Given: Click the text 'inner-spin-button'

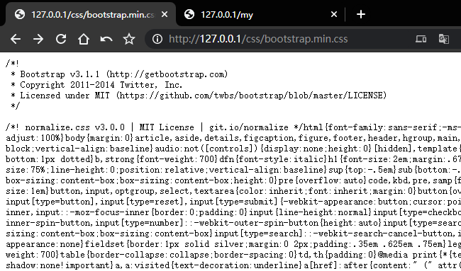Looking at the screenshot, I should (48, 223).
